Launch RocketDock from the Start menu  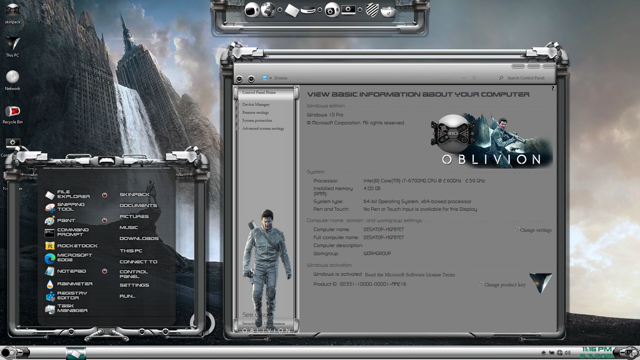click(x=71, y=246)
